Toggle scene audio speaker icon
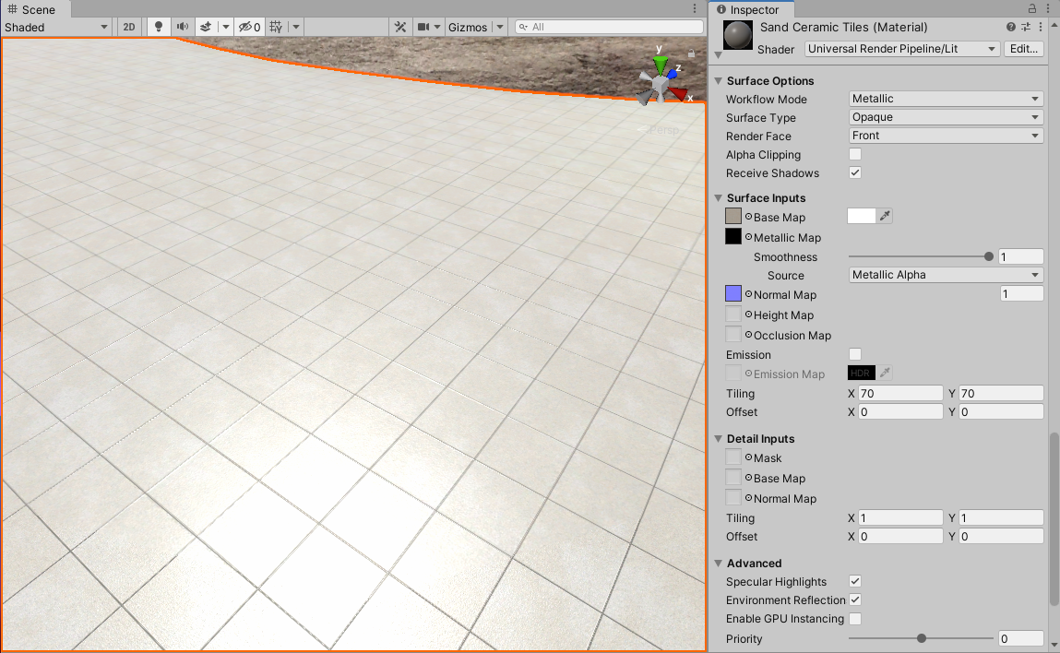 pyautogui.click(x=182, y=27)
